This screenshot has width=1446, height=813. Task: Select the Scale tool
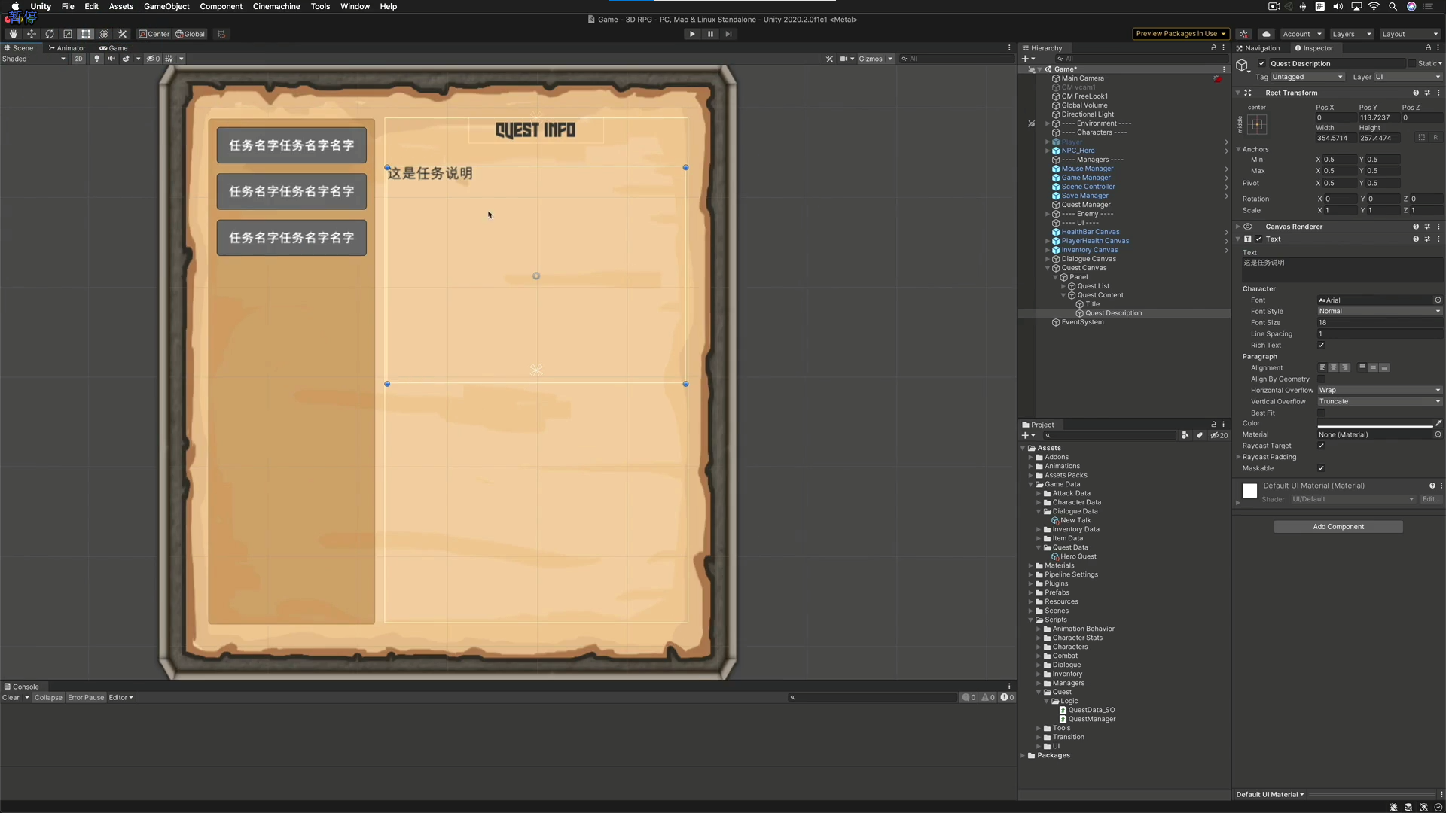click(68, 34)
